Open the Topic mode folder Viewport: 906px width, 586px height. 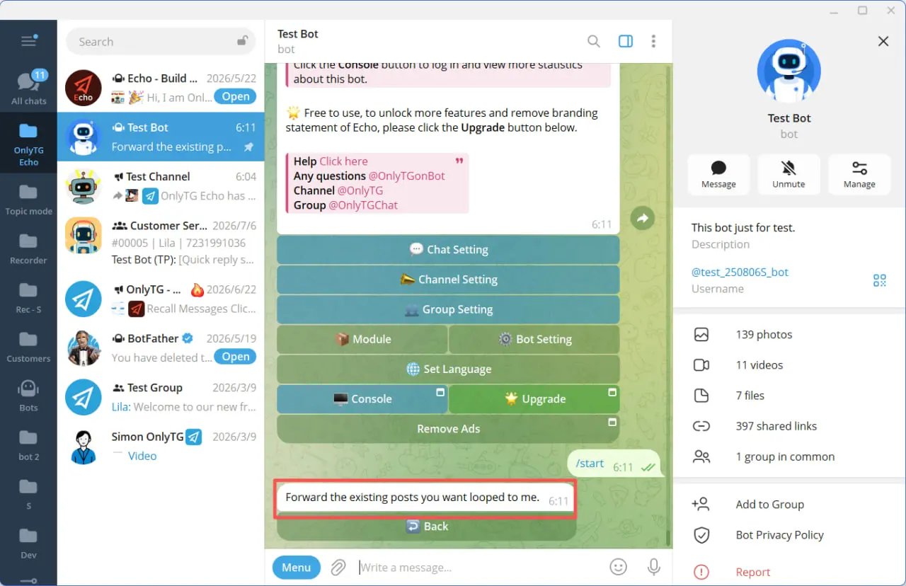coord(28,198)
